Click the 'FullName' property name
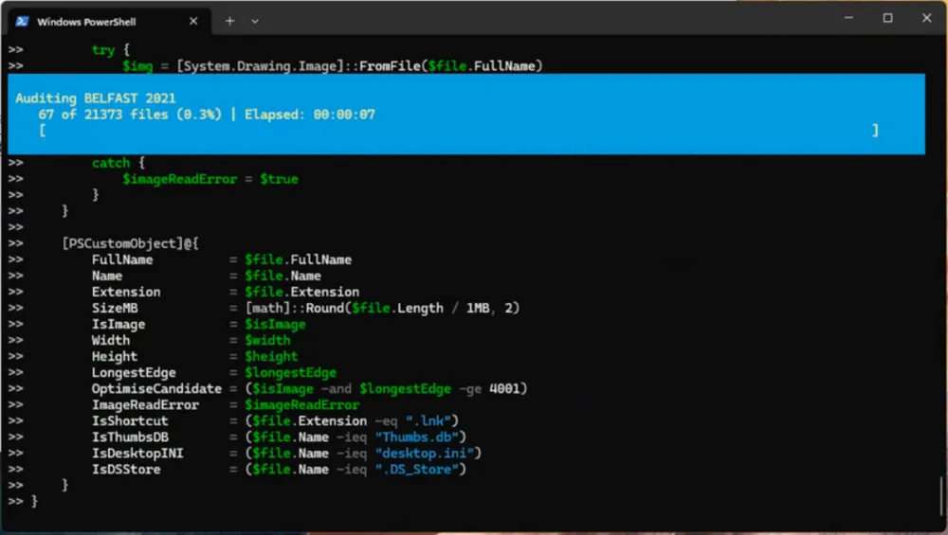 (122, 259)
